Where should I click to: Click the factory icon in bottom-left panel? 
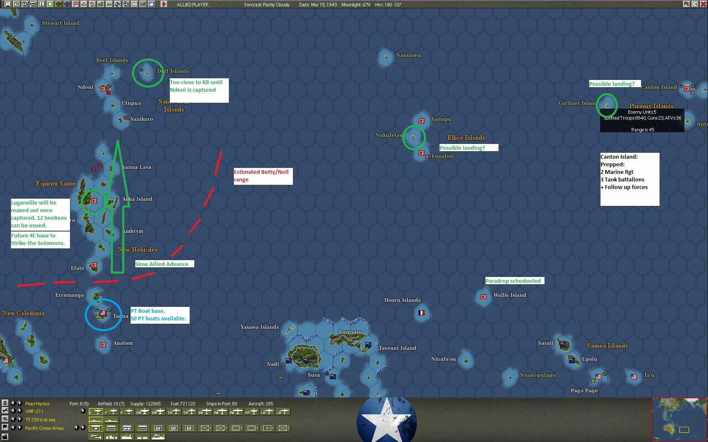coord(5,437)
